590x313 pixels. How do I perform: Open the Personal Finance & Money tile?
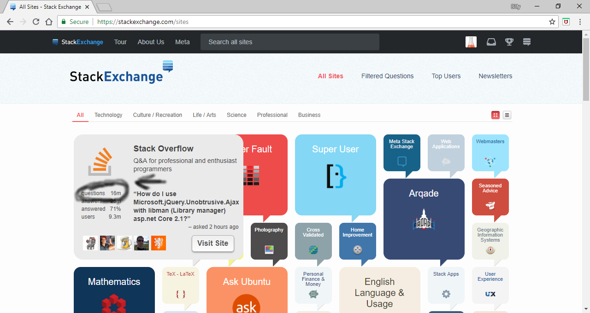(313, 285)
